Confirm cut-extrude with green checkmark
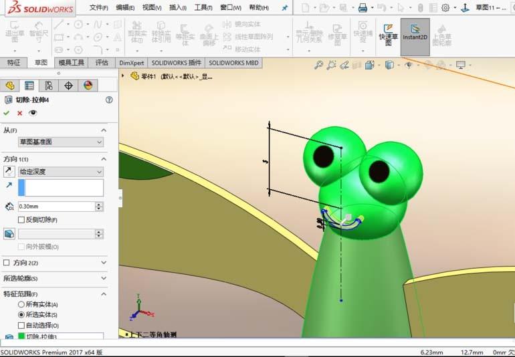The height and width of the screenshot is (357, 515). pyautogui.click(x=6, y=113)
